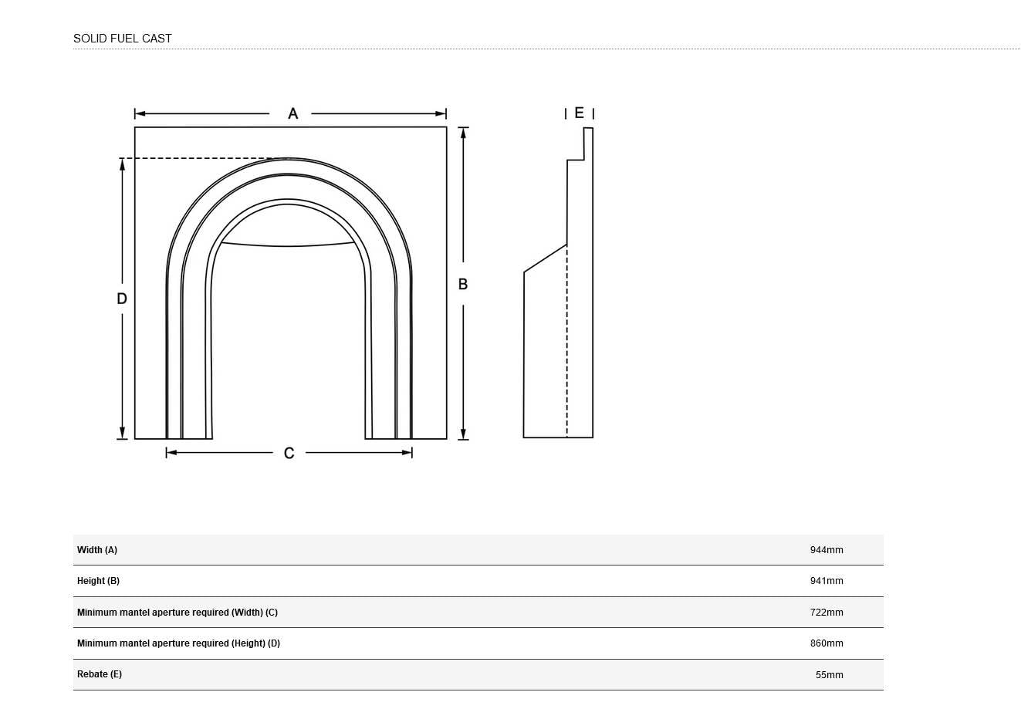Click the 944mm width value
Viewport: 1021px width, 709px height.
pyautogui.click(x=827, y=550)
